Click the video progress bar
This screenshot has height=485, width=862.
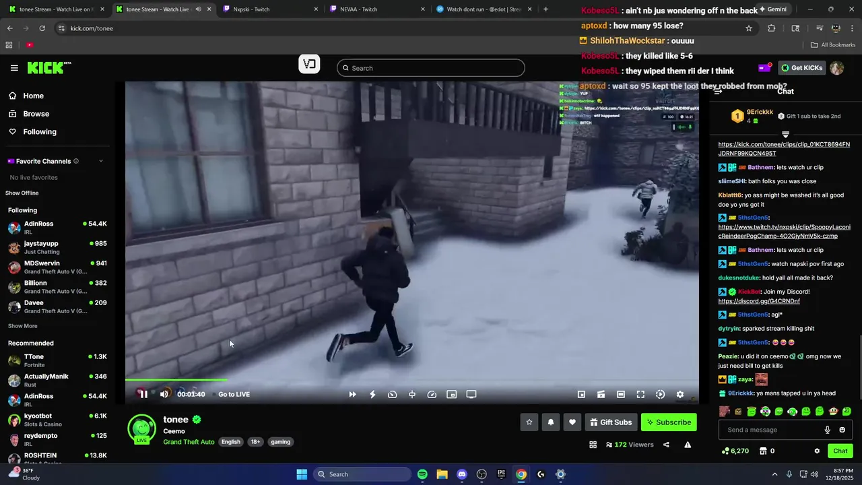[411, 381]
